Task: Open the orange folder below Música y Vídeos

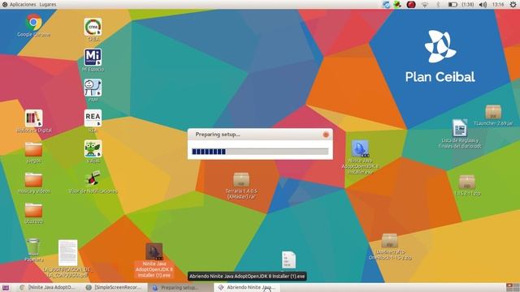Action: (33, 210)
